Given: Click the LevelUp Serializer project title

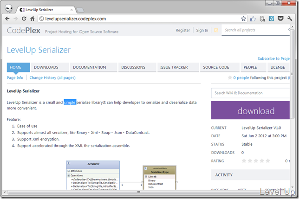Looking at the screenshot, I should click(x=39, y=50).
